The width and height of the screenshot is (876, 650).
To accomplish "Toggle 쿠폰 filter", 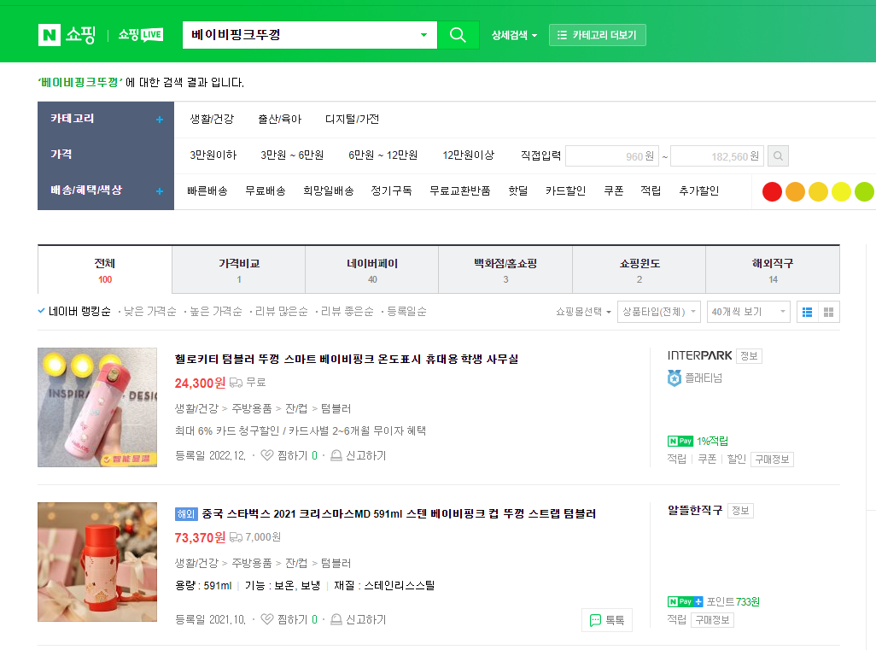I will point(613,191).
